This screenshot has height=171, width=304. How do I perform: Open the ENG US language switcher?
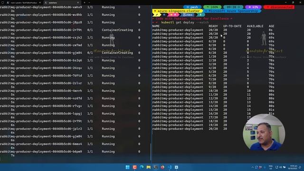271,167
